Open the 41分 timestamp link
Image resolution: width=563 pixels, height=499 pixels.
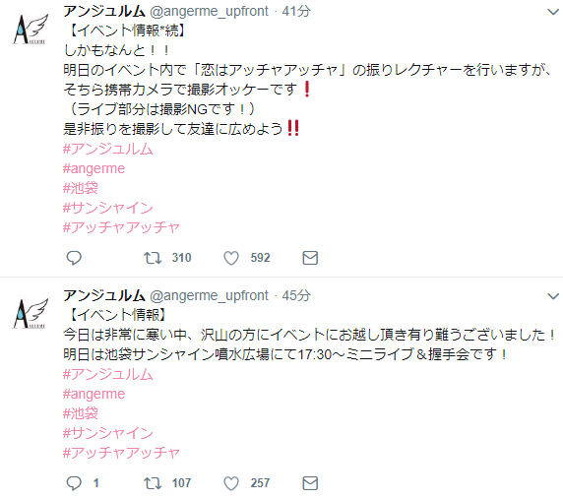(296, 12)
